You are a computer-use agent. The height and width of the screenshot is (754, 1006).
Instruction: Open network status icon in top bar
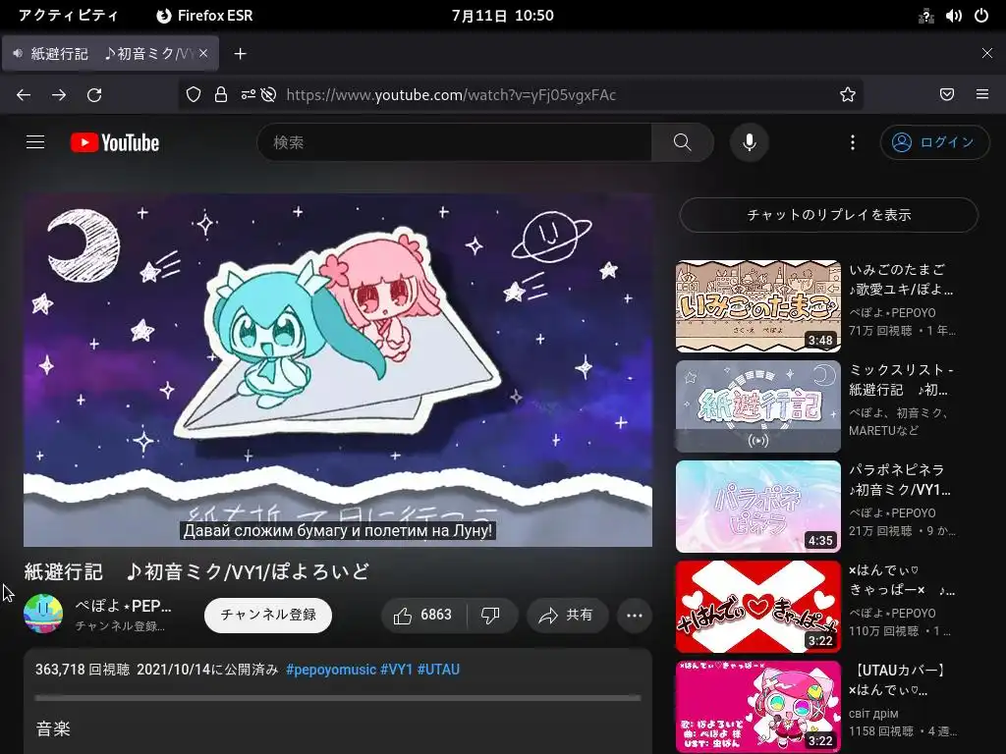[925, 16]
